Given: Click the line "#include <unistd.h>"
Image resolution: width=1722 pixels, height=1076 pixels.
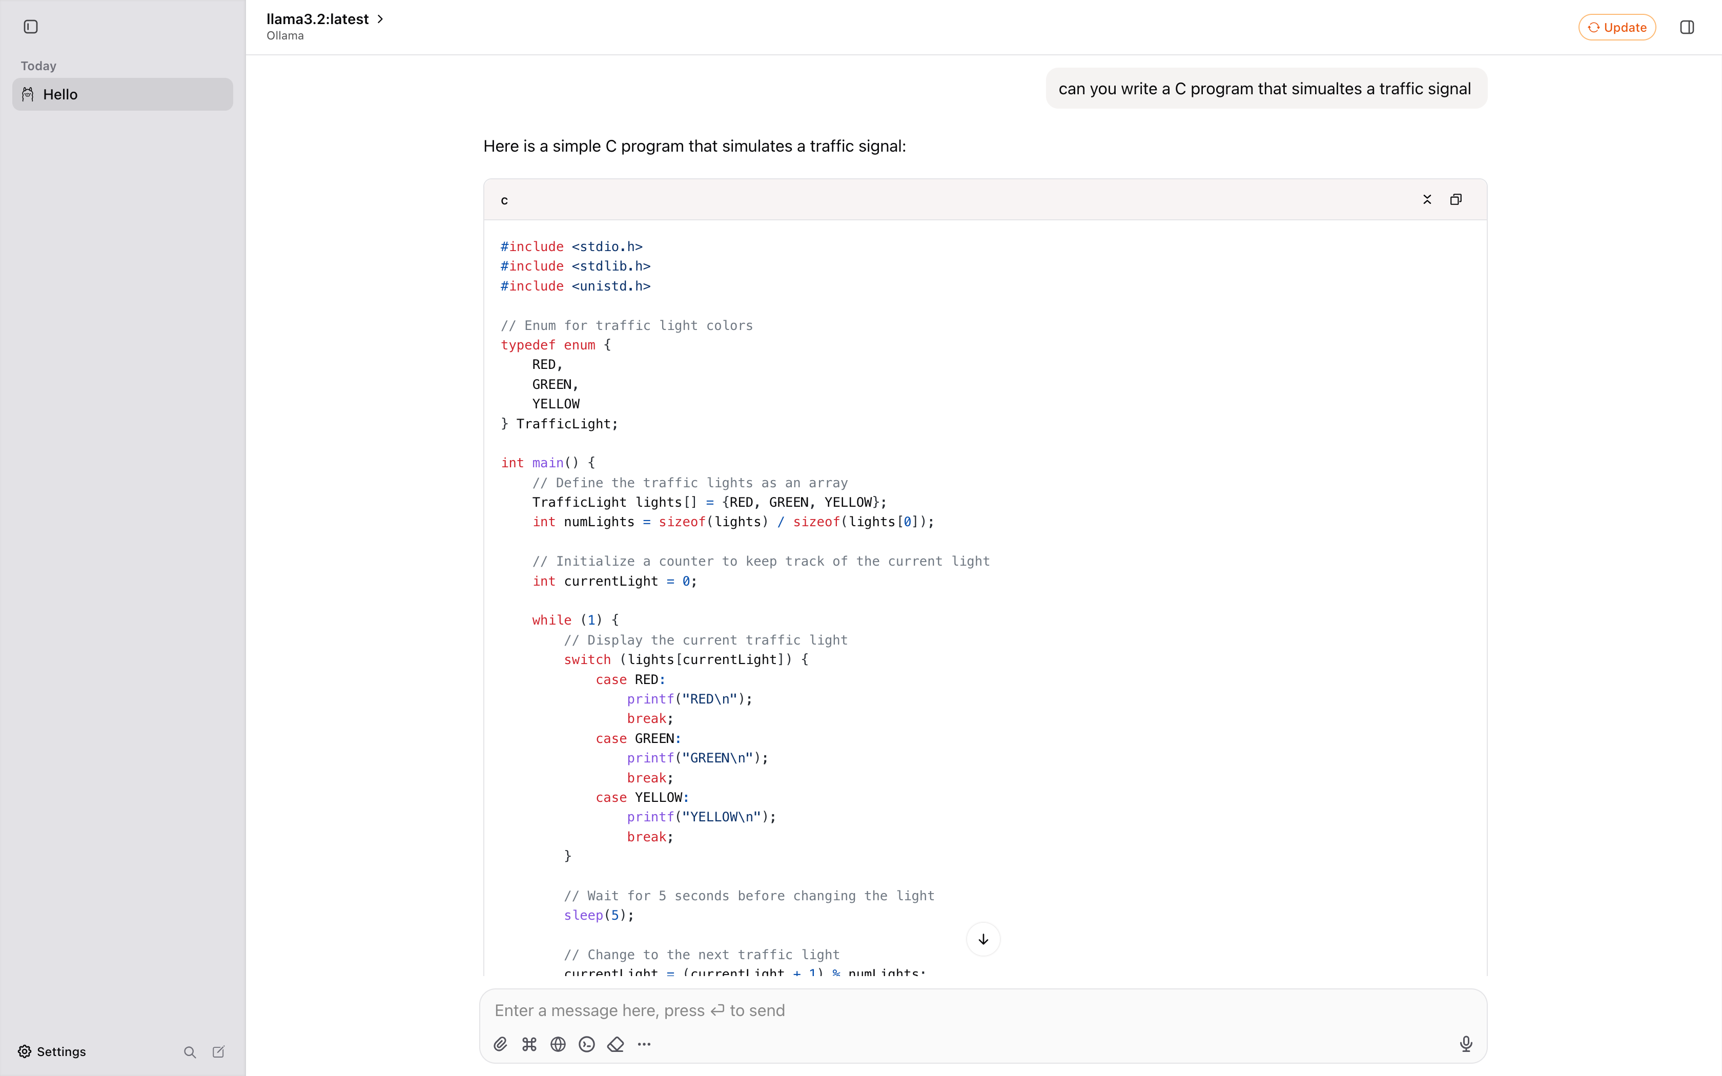Looking at the screenshot, I should [x=576, y=286].
